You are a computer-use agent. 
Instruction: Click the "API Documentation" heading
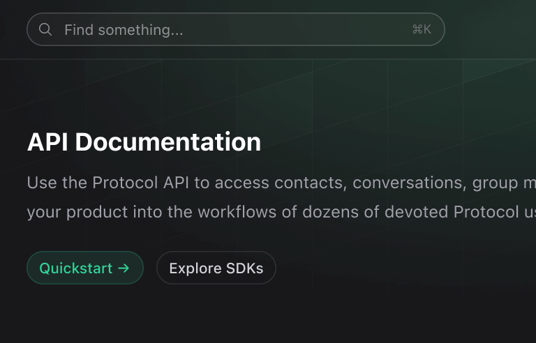point(144,142)
